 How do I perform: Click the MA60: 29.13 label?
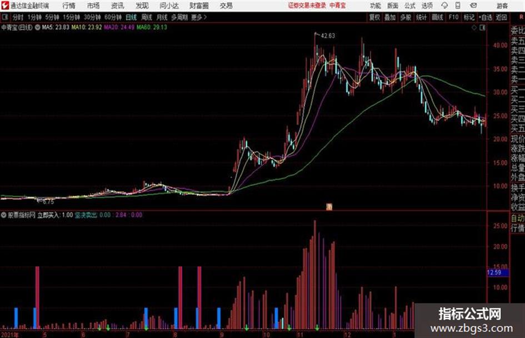pos(152,27)
